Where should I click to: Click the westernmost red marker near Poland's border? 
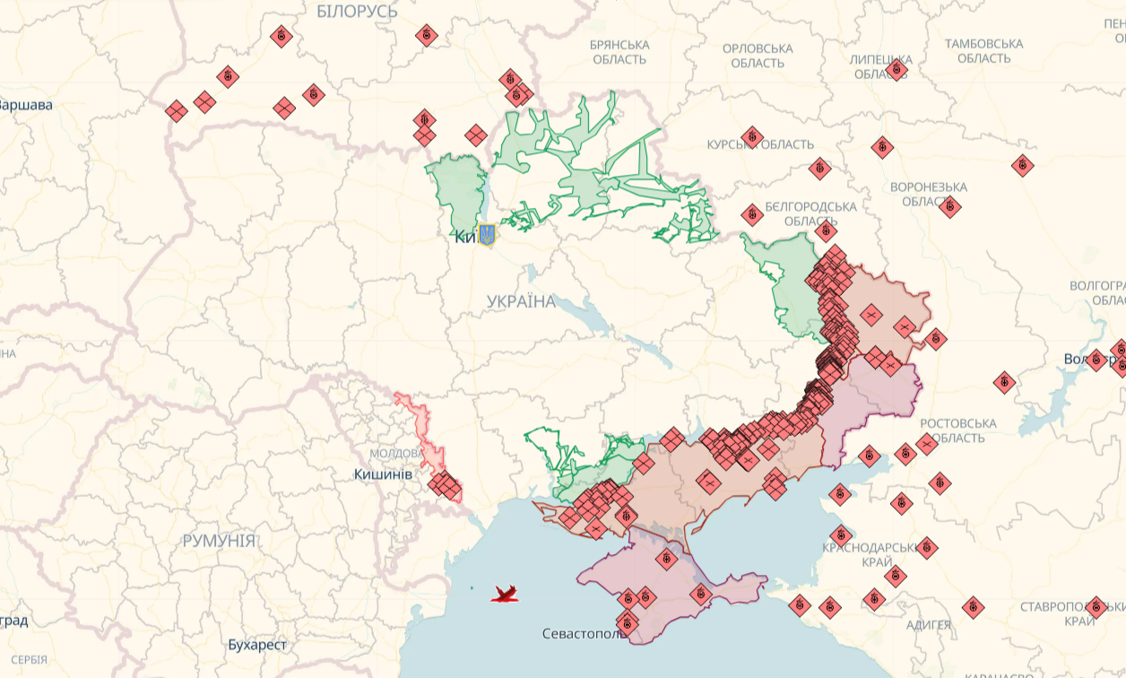tap(177, 111)
